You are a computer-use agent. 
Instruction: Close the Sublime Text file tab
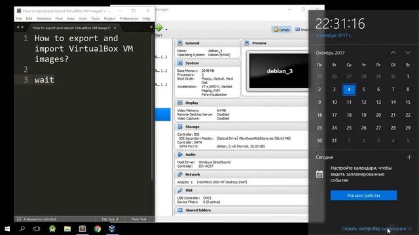[x=115, y=27]
